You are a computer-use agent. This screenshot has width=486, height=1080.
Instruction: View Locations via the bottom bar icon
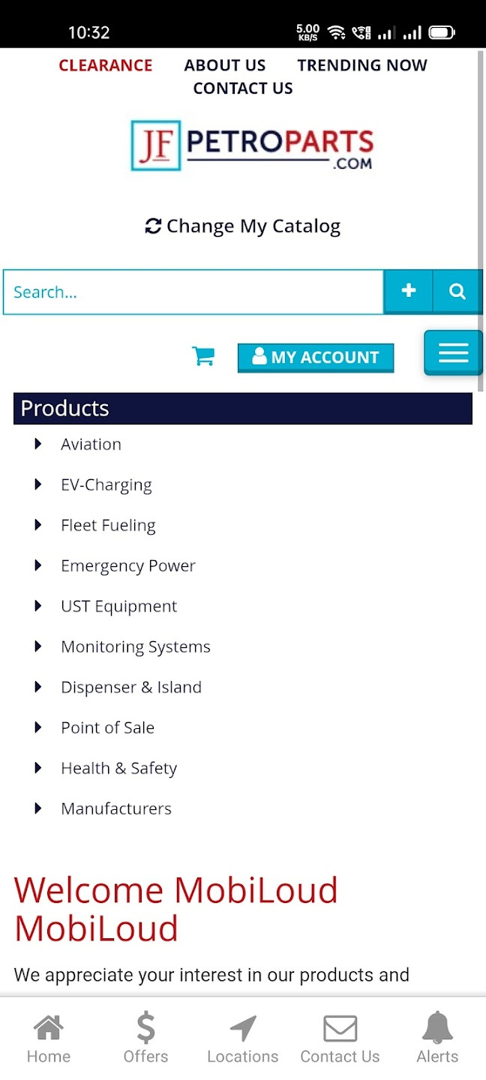[242, 1035]
